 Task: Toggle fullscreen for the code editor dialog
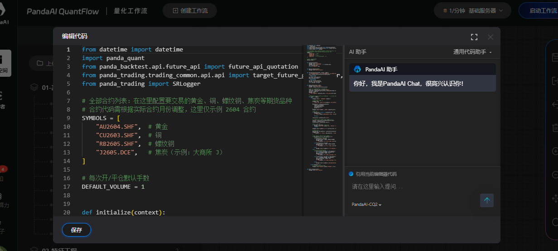tap(474, 37)
